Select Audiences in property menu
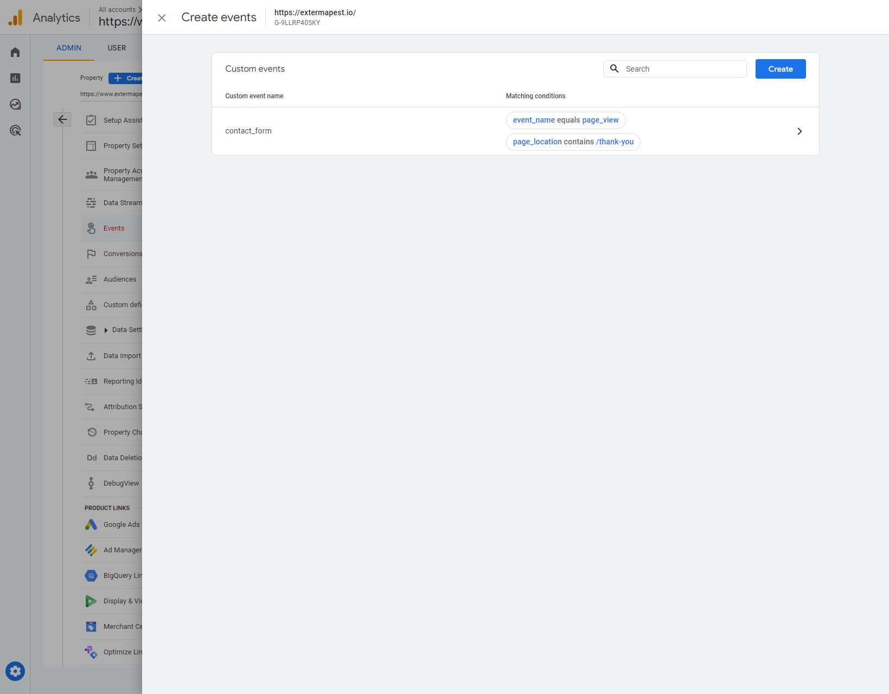The height and width of the screenshot is (694, 889). [x=120, y=279]
